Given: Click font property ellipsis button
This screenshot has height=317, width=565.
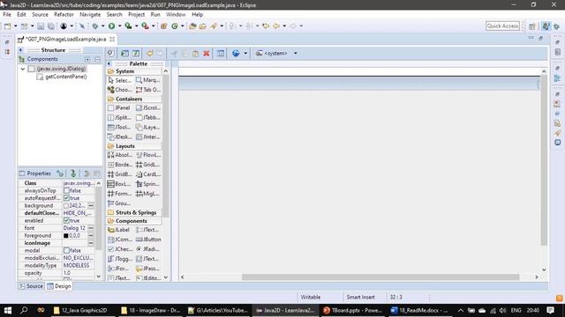Looking at the screenshot, I should coord(91,228).
